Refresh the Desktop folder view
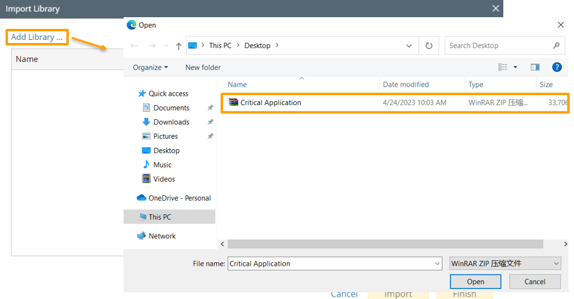 [x=428, y=45]
